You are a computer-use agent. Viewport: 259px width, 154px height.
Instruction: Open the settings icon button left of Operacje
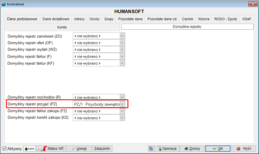151,149
